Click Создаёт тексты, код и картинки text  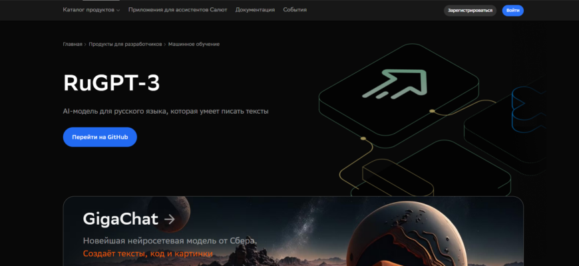tap(148, 254)
